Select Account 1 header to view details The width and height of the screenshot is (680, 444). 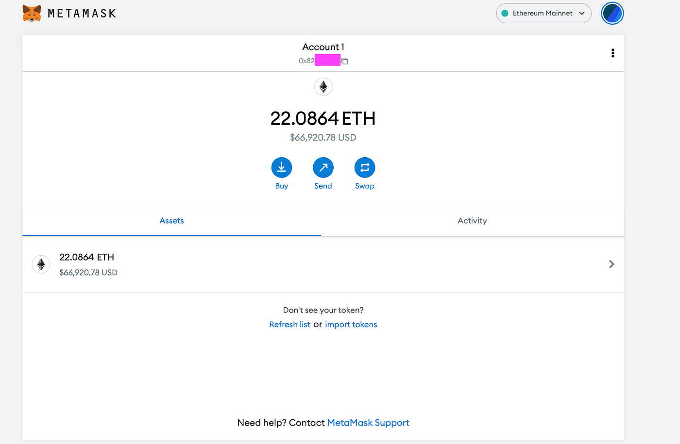(x=323, y=47)
